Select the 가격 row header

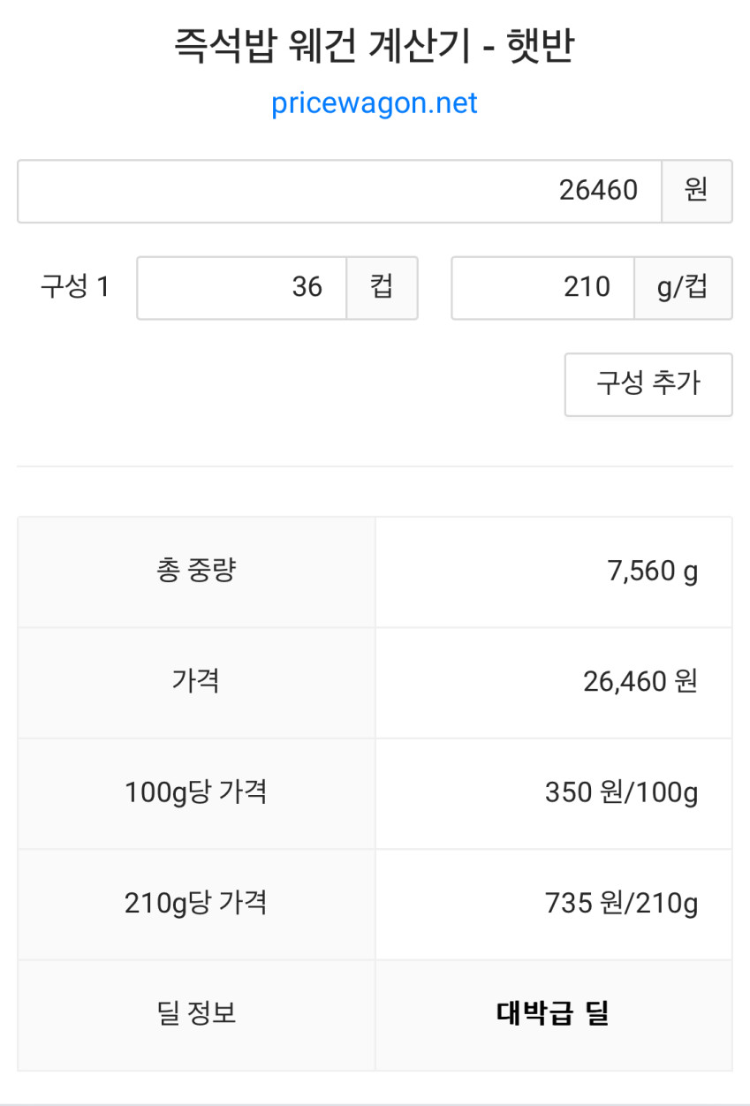click(196, 682)
